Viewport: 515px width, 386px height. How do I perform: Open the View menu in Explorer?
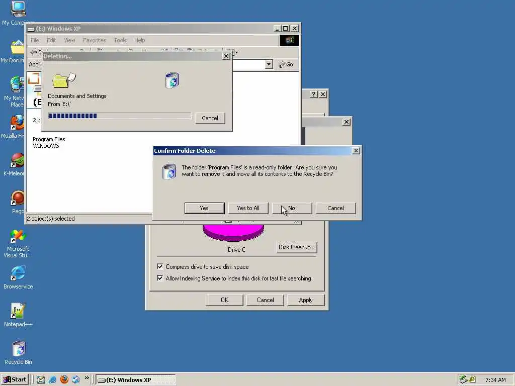point(69,40)
